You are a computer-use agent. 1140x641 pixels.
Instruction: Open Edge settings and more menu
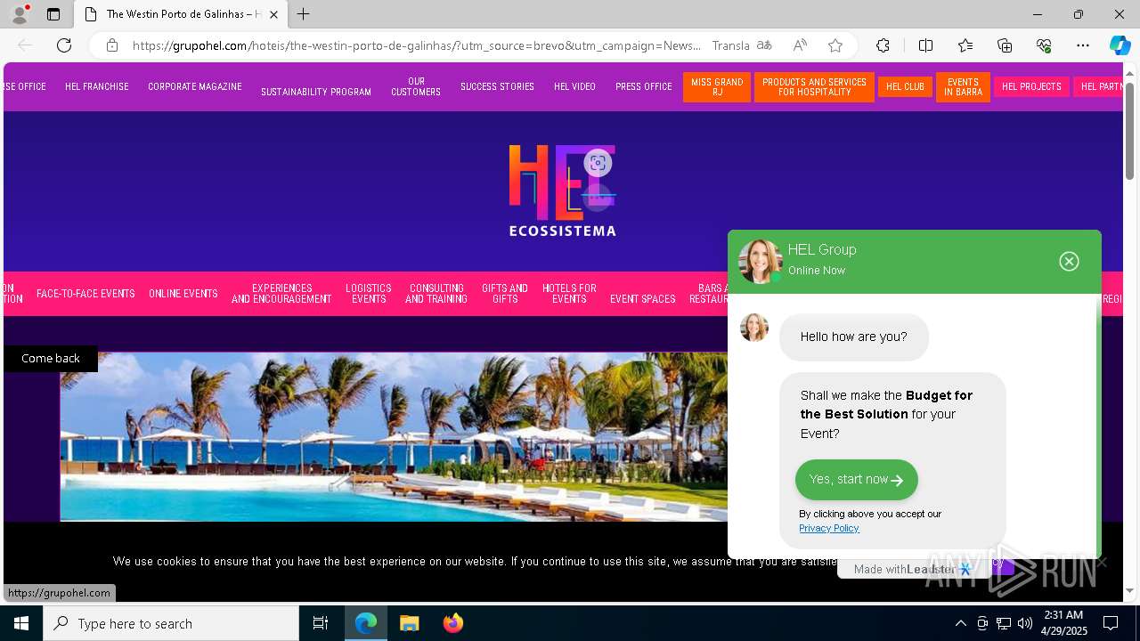pyautogui.click(x=1083, y=45)
